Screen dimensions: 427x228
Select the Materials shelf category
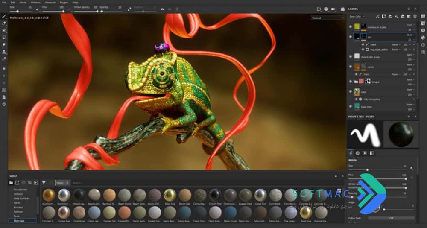[x=22, y=220]
